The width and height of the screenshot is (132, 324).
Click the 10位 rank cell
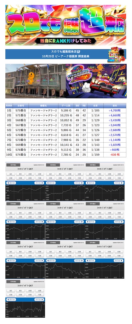[x=9, y=154]
